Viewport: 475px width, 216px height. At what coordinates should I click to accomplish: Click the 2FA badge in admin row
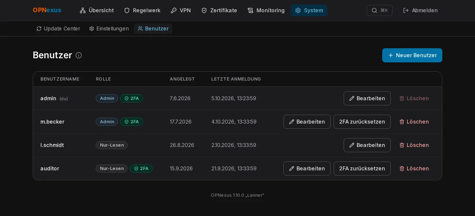131,98
